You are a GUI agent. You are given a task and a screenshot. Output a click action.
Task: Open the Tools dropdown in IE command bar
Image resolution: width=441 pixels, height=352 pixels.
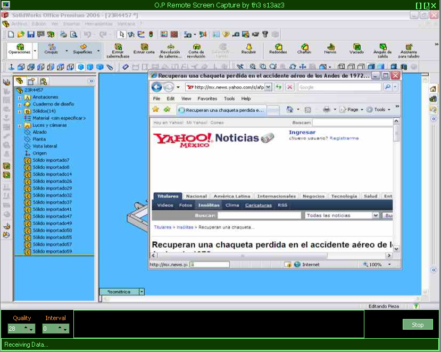click(389, 110)
